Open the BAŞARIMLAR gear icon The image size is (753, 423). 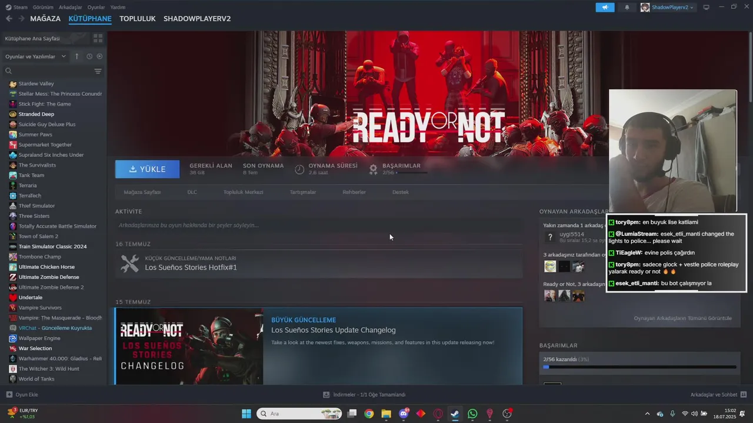click(x=373, y=169)
